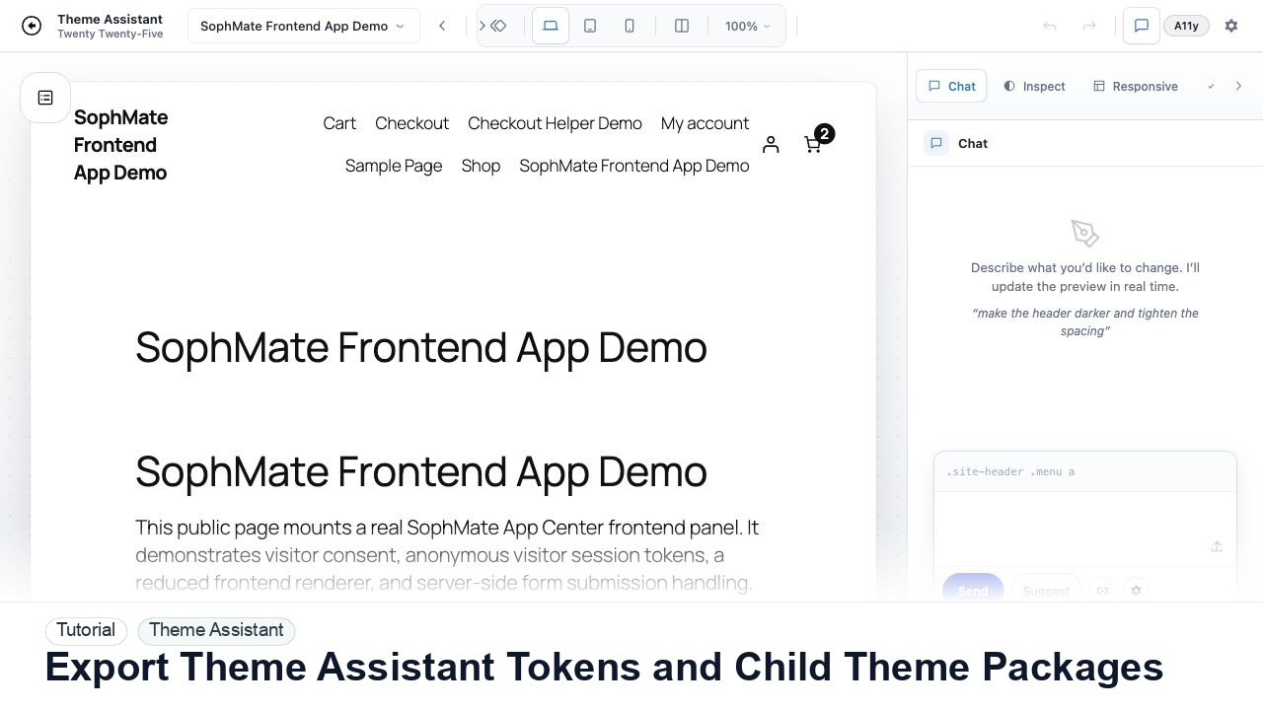This screenshot has height=710, width=1263.
Task: Click the Checkout navigation link
Action: [411, 123]
